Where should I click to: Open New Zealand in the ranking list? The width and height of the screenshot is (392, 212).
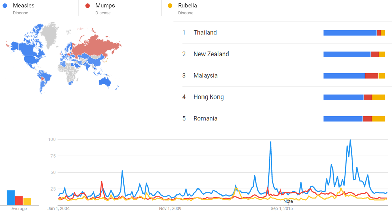(x=211, y=54)
